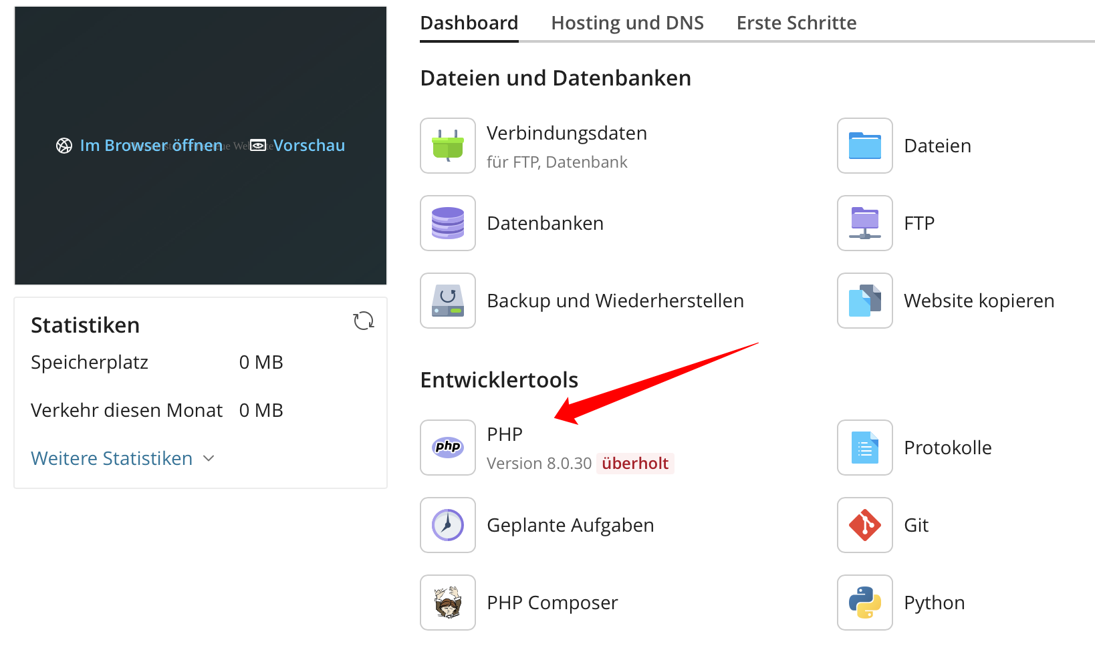Refresh the Statistiken panel

(364, 321)
